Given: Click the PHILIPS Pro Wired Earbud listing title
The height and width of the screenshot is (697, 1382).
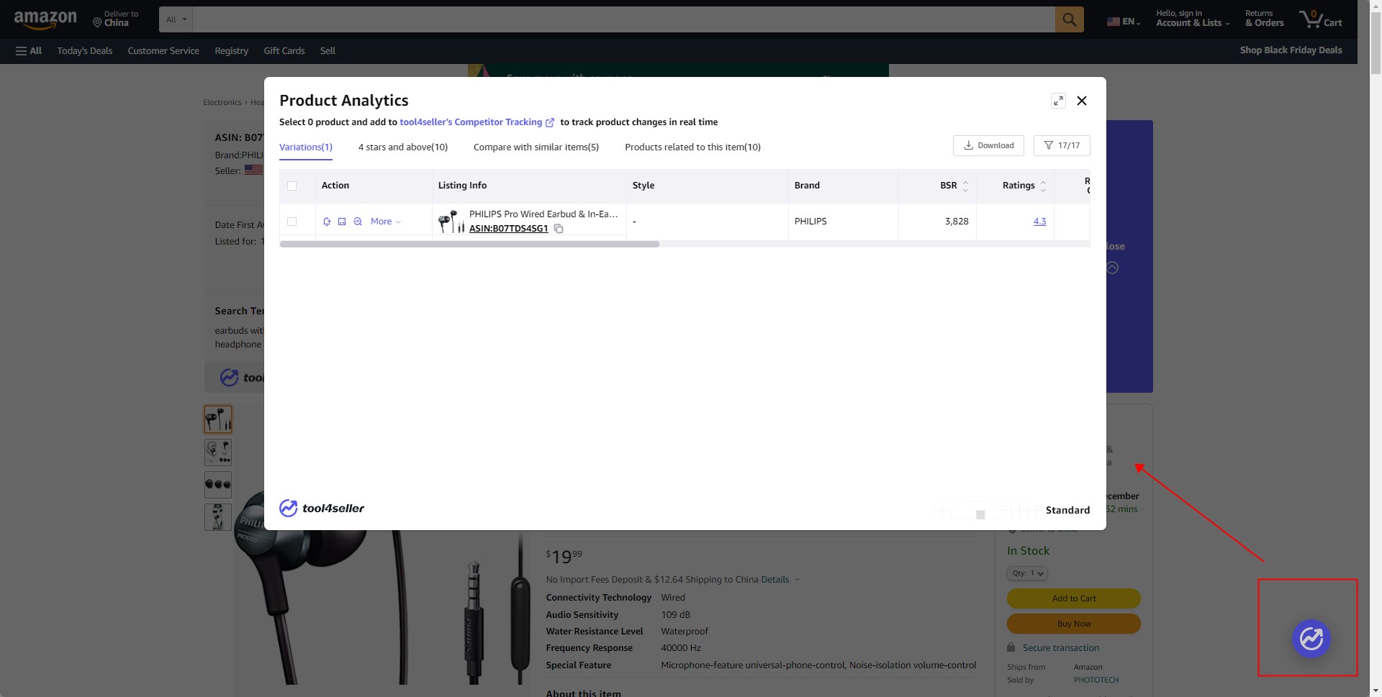Looking at the screenshot, I should [x=543, y=214].
